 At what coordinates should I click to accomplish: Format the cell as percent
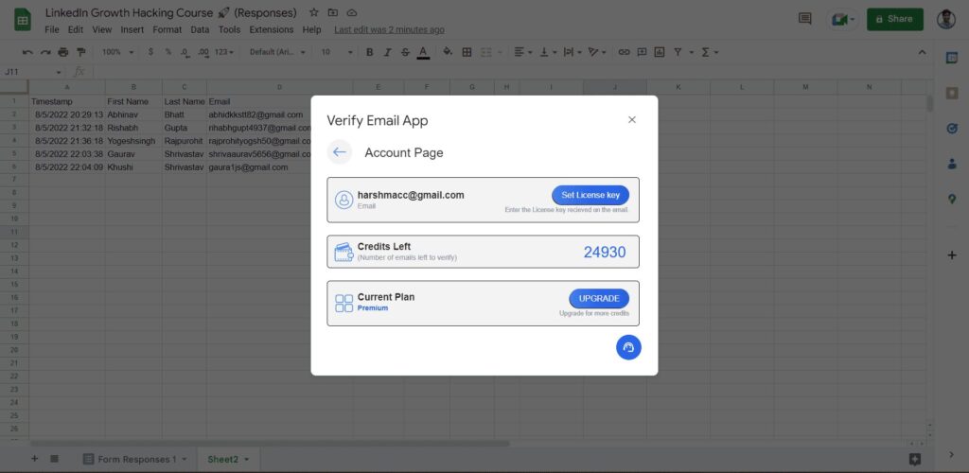(x=167, y=52)
